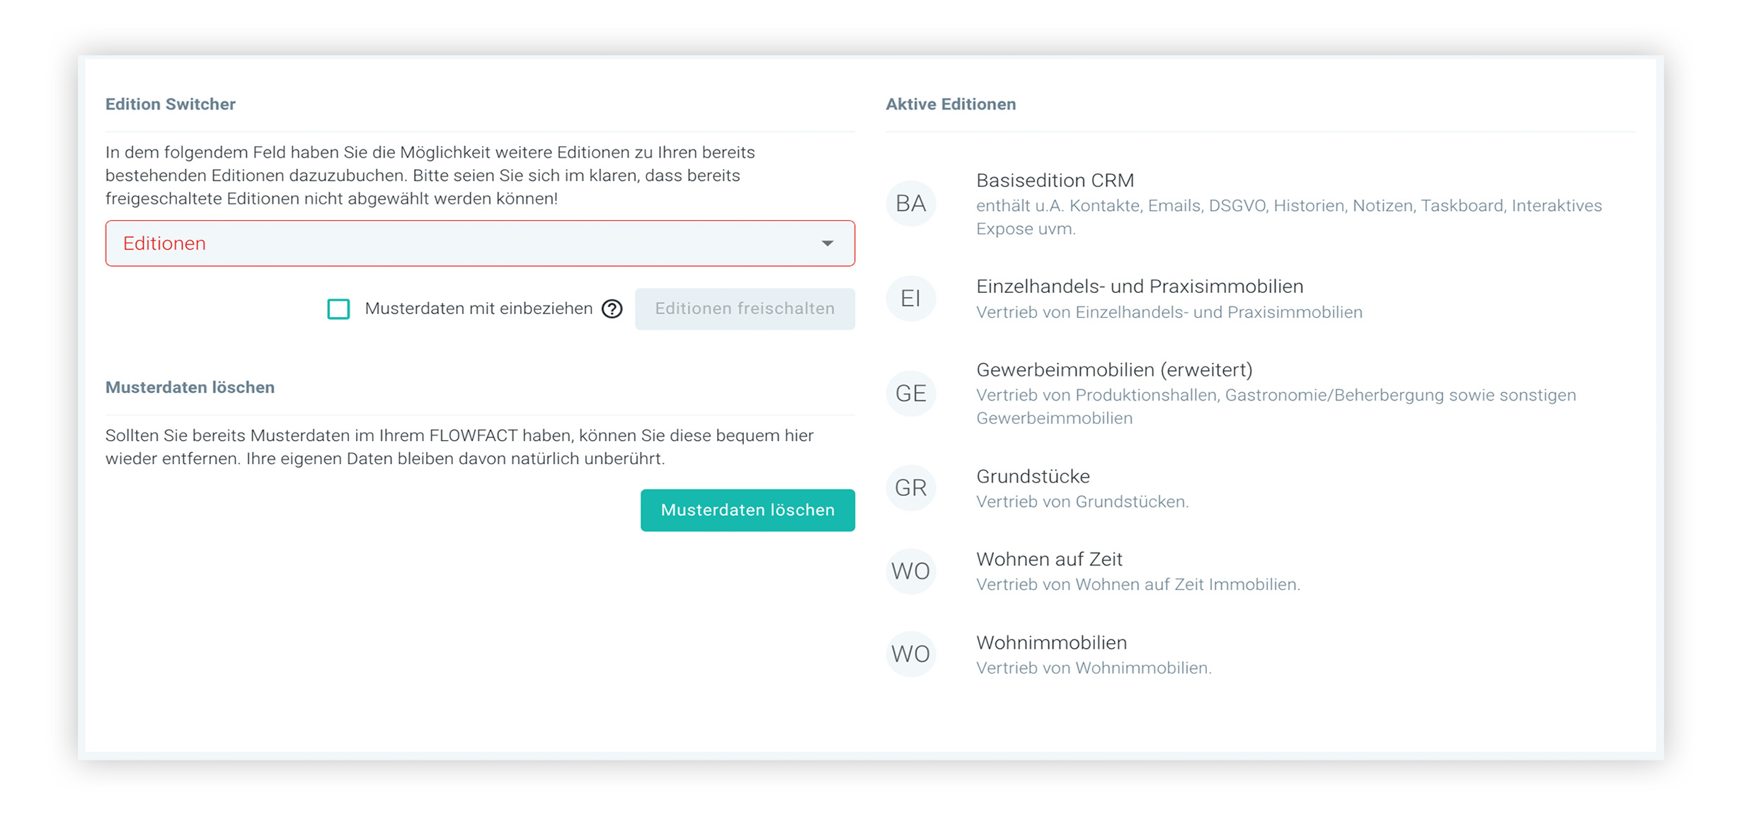This screenshot has width=1742, height=815.
Task: Click Editionen freischalten button
Action: click(745, 309)
